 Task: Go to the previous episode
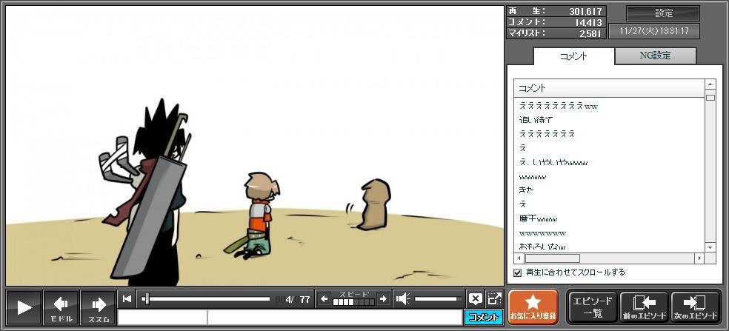pos(644,307)
